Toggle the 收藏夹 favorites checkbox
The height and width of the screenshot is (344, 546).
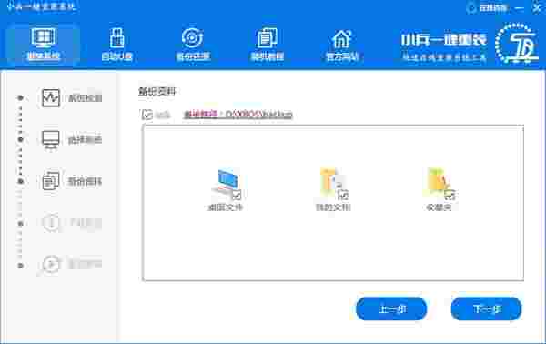tap(450, 196)
